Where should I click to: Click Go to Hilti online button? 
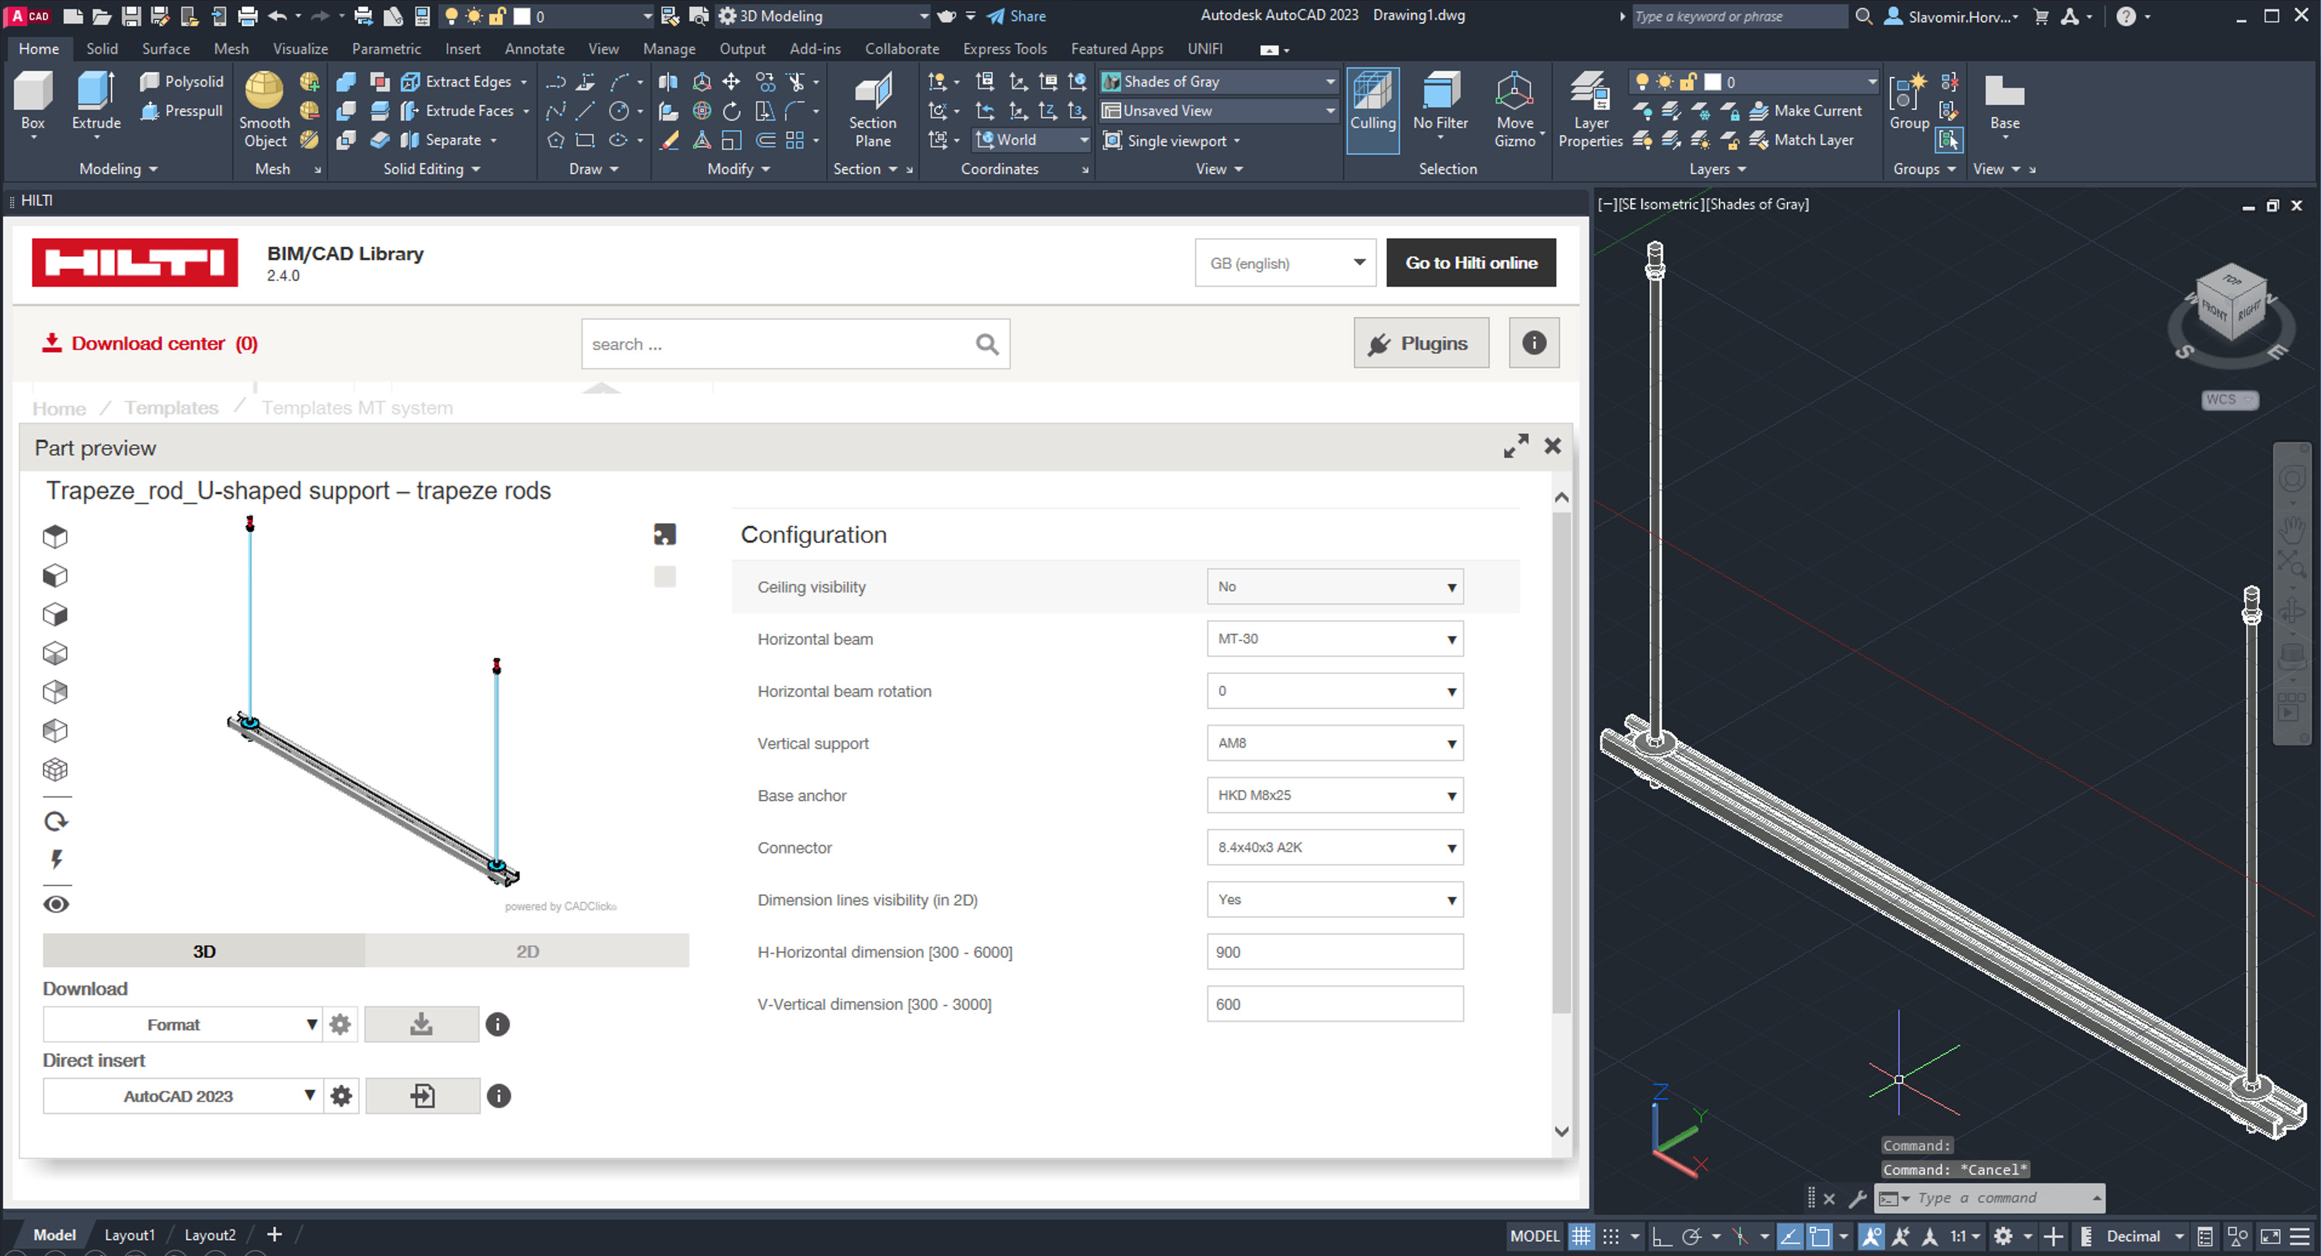coord(1470,263)
